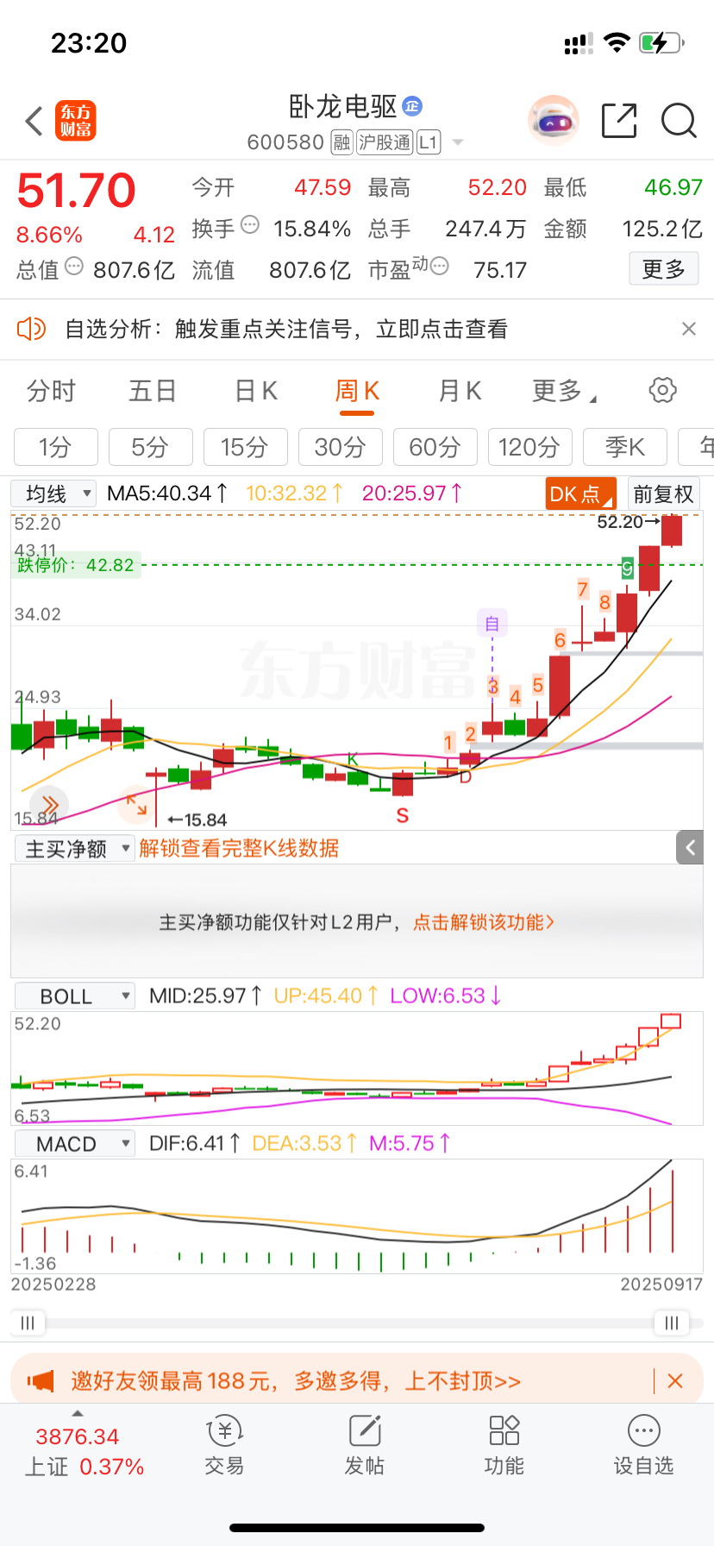Select the 60分 period
Screen dimensions: 714x1546
[x=435, y=447]
